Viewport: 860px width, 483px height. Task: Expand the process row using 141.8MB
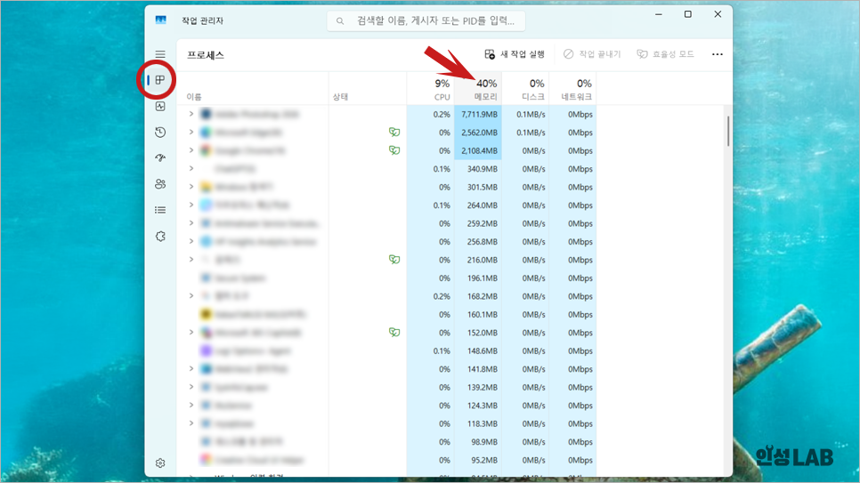[x=191, y=369]
